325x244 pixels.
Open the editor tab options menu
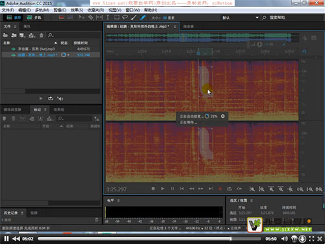click(x=175, y=27)
